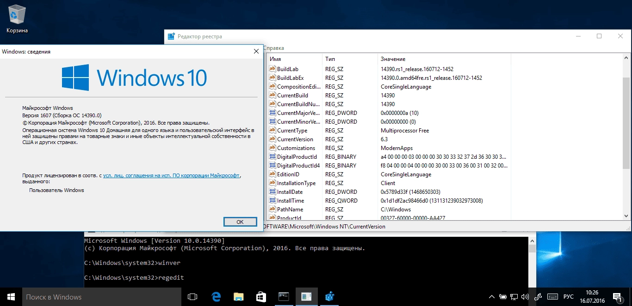Close the Windows: сведения dialog
Screen dimensions: 632x306
click(x=256, y=52)
